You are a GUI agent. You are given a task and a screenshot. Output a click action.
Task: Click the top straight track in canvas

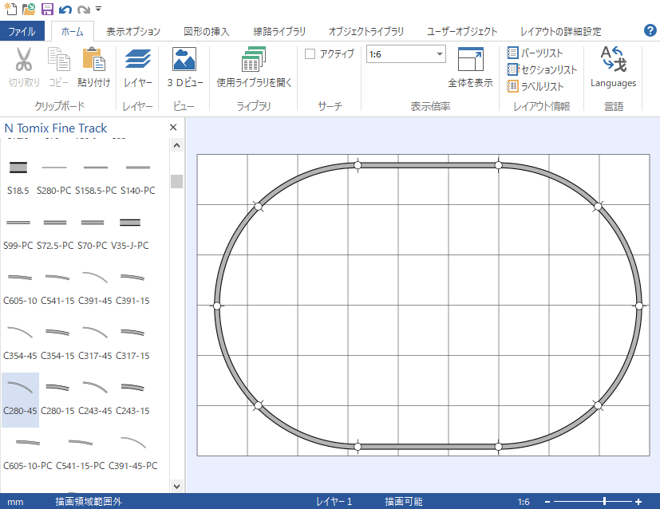pyautogui.click(x=428, y=165)
